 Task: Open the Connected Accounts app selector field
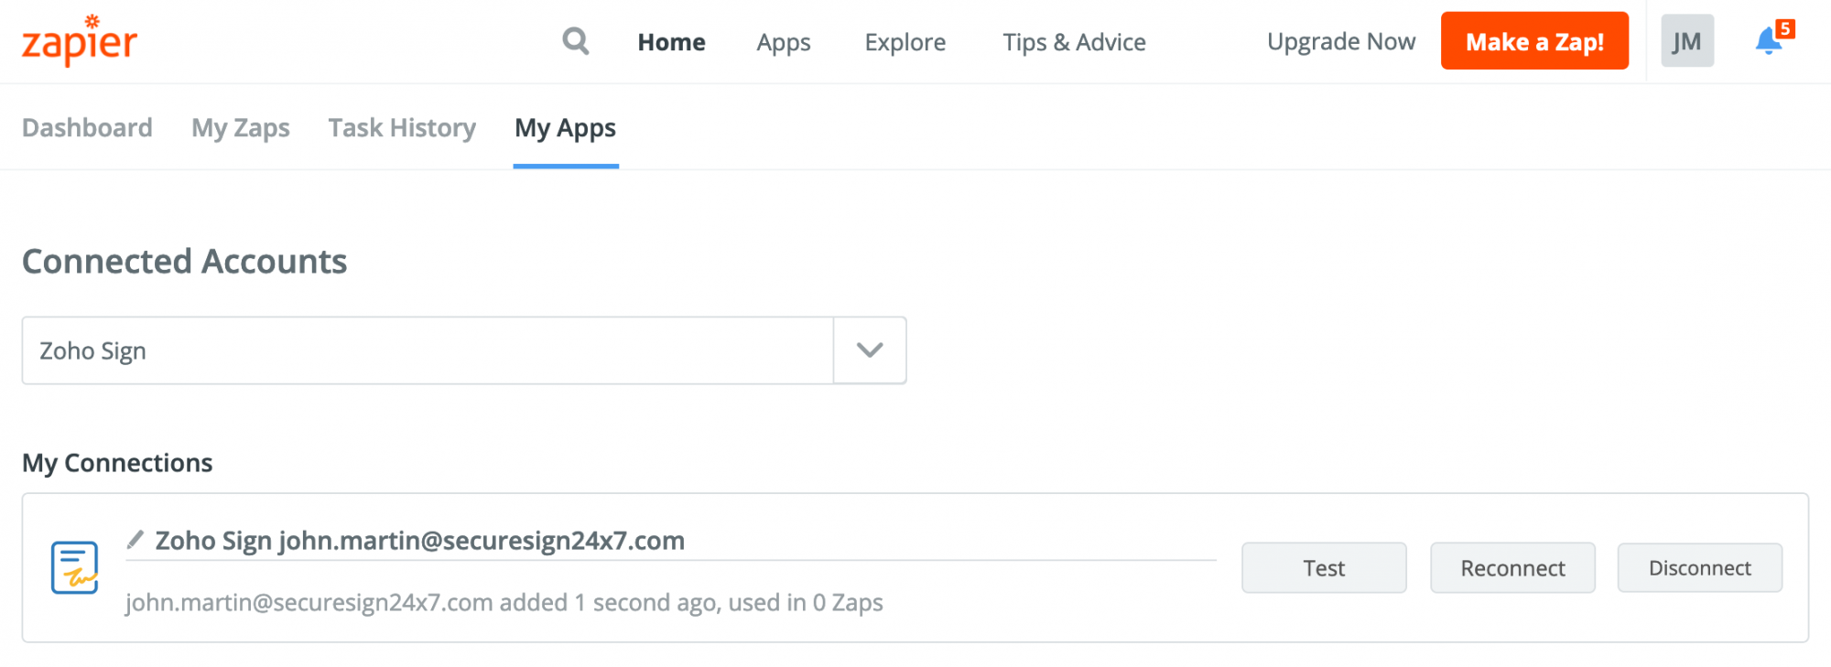(x=464, y=350)
